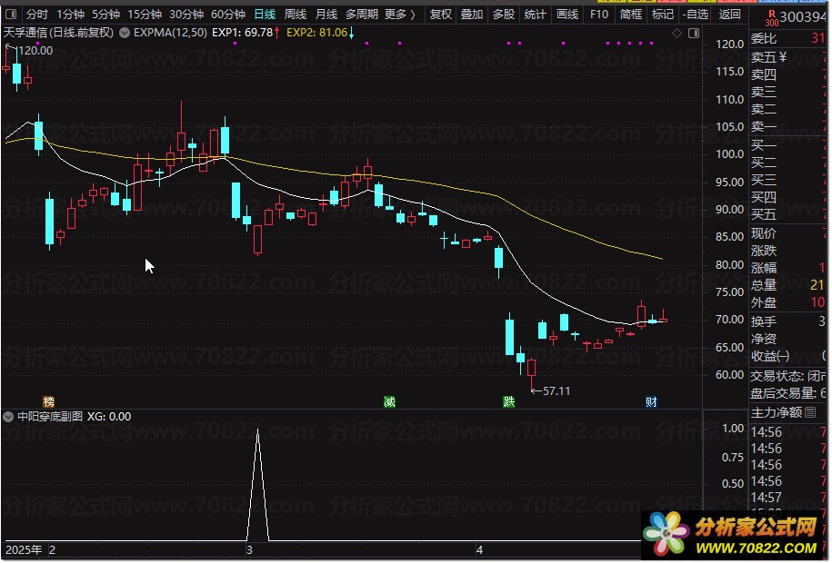Click the month 4 marker on time axis
Image resolution: width=832 pixels, height=563 pixels.
pos(479,549)
